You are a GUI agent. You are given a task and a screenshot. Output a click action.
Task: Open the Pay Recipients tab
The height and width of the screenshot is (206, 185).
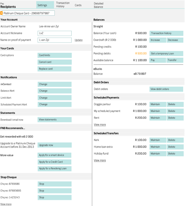pos(8,5)
